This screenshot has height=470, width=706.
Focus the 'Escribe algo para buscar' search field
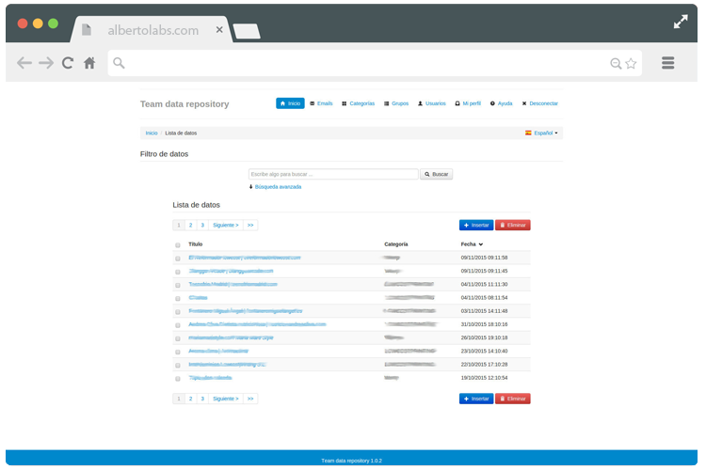coord(333,174)
